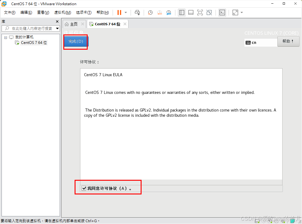
Task: Send Ctrl+Alt+Del to virtual machine
Action: coord(137,12)
